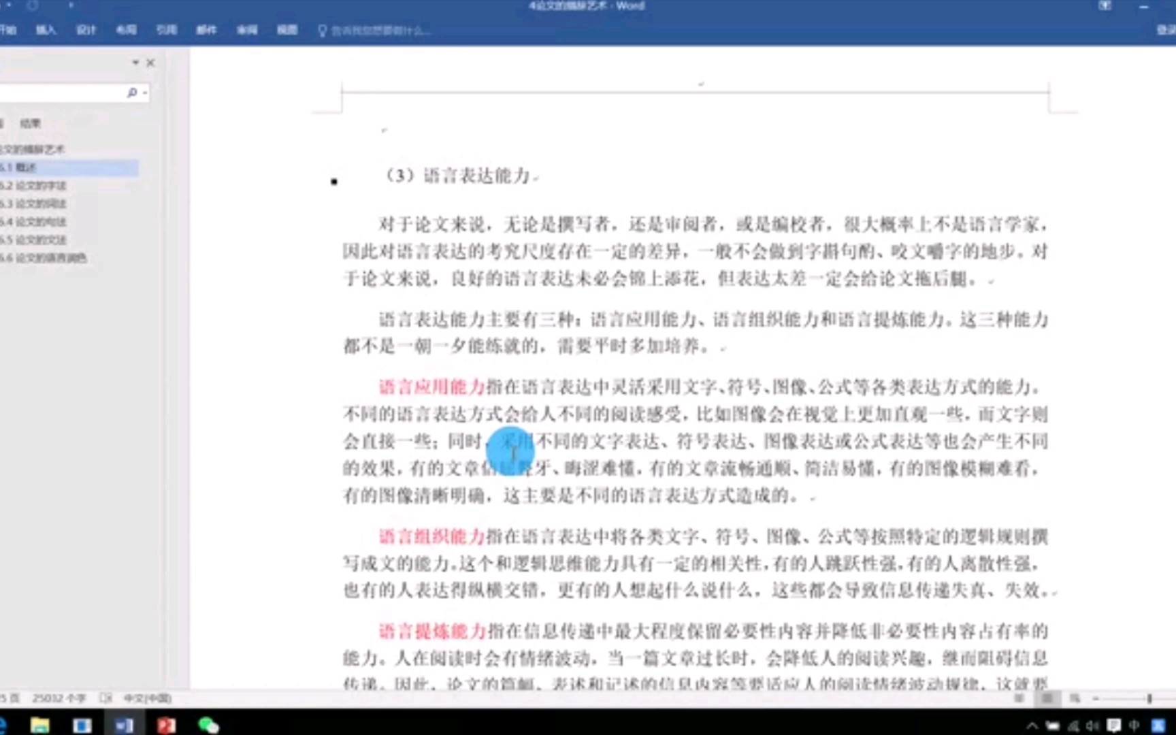Open the red PowerPoint icon on taskbar
This screenshot has width=1176, height=735.
click(166, 725)
